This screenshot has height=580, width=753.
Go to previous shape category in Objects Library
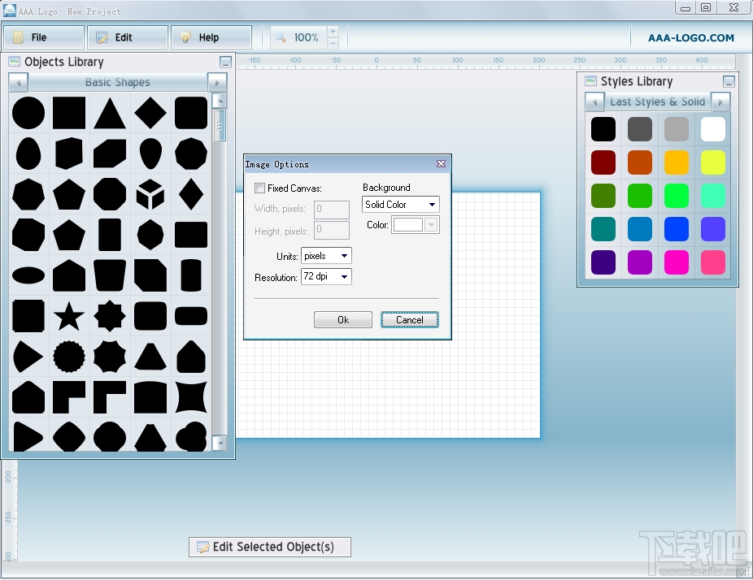(19, 83)
